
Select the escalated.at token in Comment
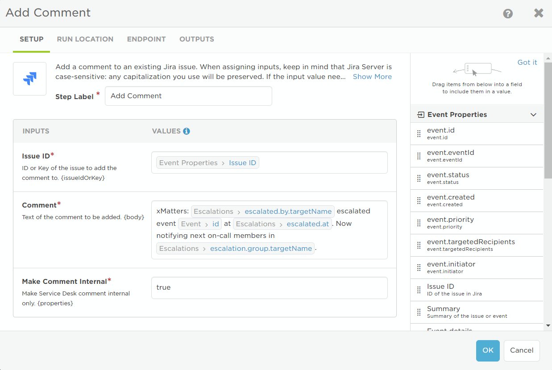click(282, 224)
